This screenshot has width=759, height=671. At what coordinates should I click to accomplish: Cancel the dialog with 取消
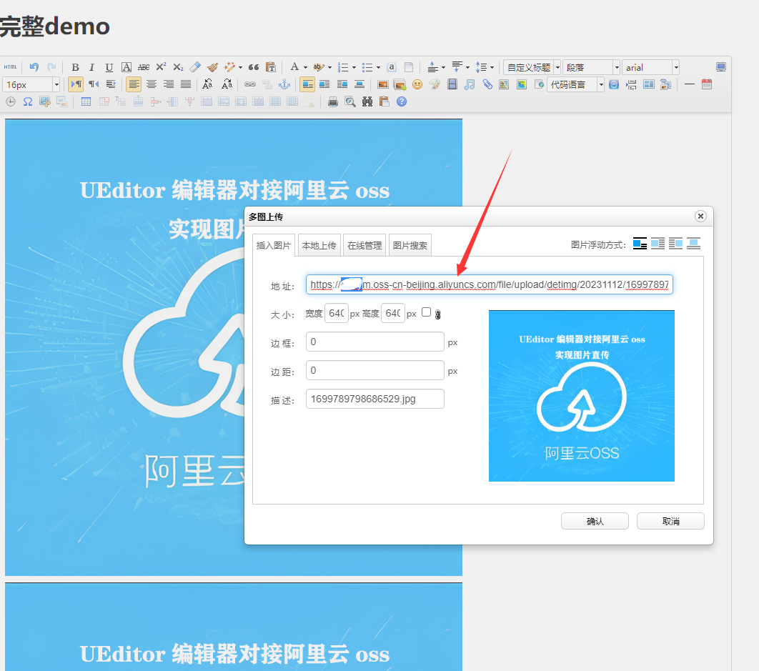(670, 522)
